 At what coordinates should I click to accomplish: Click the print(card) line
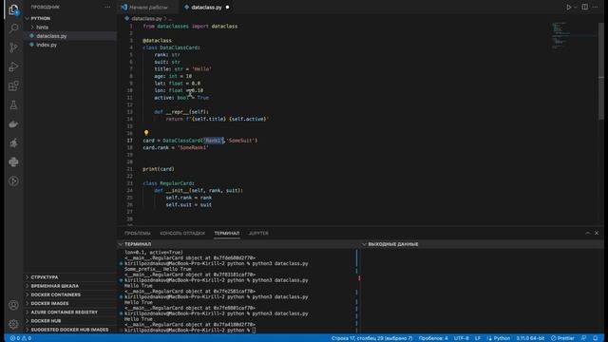[x=159, y=169]
